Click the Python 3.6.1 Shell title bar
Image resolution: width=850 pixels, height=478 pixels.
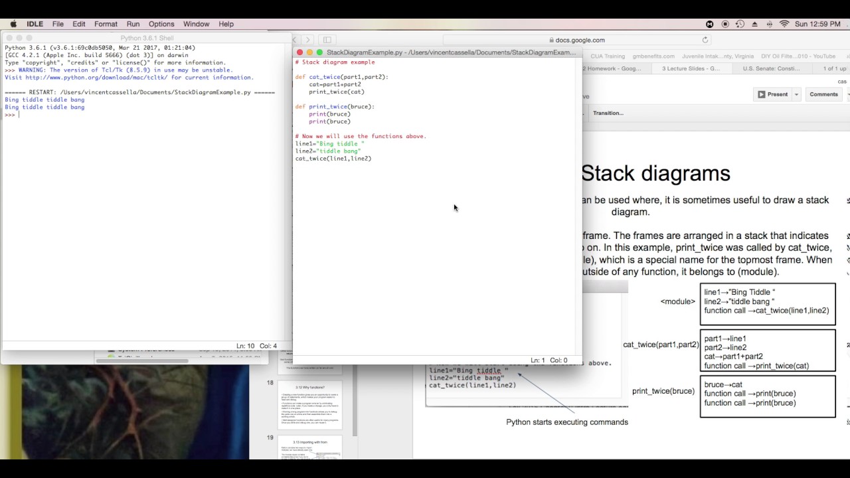pyautogui.click(x=147, y=39)
